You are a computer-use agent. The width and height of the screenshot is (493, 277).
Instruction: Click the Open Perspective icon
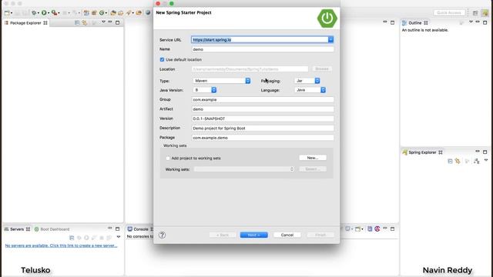[x=475, y=13]
